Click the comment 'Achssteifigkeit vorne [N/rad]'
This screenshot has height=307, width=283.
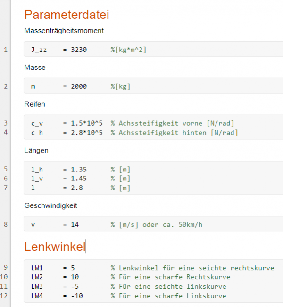pos(176,123)
